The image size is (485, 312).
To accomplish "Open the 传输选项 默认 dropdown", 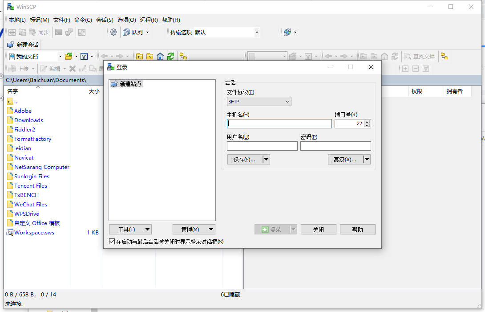I will pyautogui.click(x=256, y=32).
